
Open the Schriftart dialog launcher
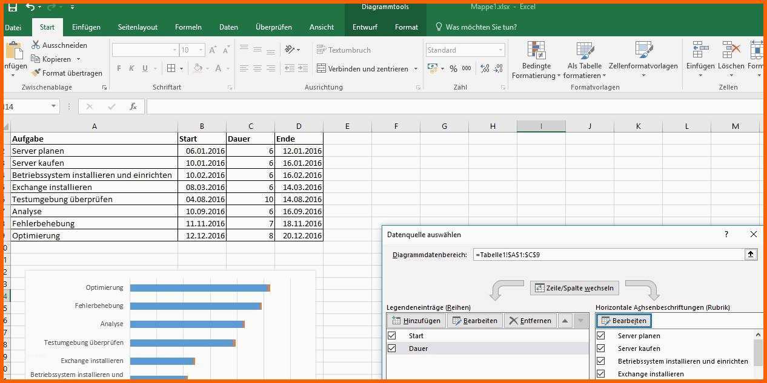coord(230,88)
